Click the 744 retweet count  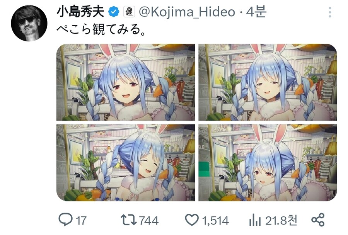(x=149, y=221)
